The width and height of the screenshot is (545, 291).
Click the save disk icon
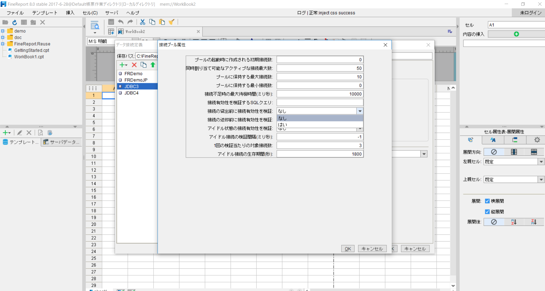111,22
